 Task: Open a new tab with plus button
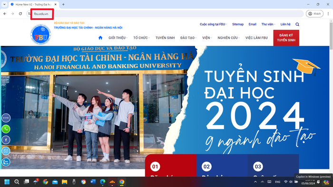tap(63, 4)
